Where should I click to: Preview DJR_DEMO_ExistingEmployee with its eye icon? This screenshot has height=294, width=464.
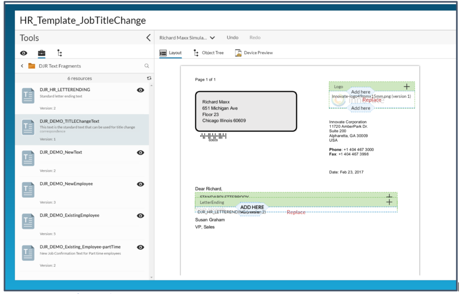(140, 216)
